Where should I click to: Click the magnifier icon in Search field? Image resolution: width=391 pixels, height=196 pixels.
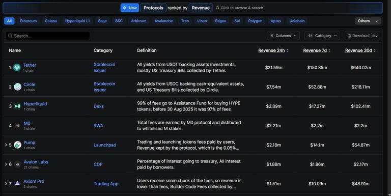[x=10, y=36]
